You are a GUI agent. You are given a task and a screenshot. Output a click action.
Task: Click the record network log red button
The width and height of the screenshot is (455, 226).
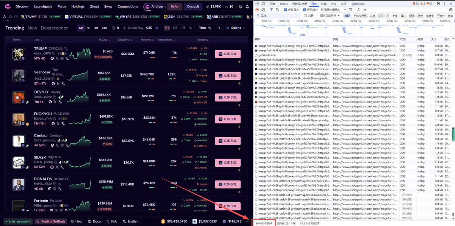[257, 9]
